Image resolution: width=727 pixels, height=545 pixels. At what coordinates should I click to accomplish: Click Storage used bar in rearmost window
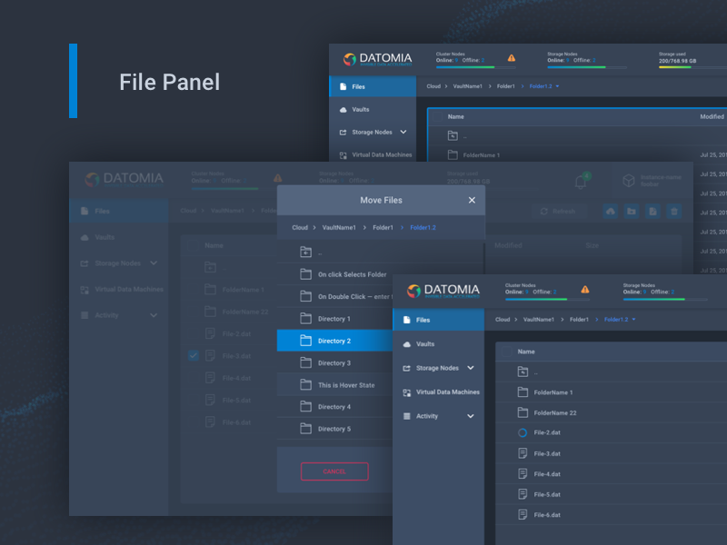tap(692, 67)
